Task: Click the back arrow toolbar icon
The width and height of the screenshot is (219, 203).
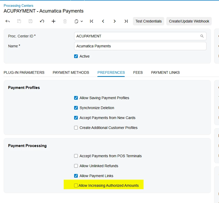Action: pyautogui.click(x=8, y=21)
